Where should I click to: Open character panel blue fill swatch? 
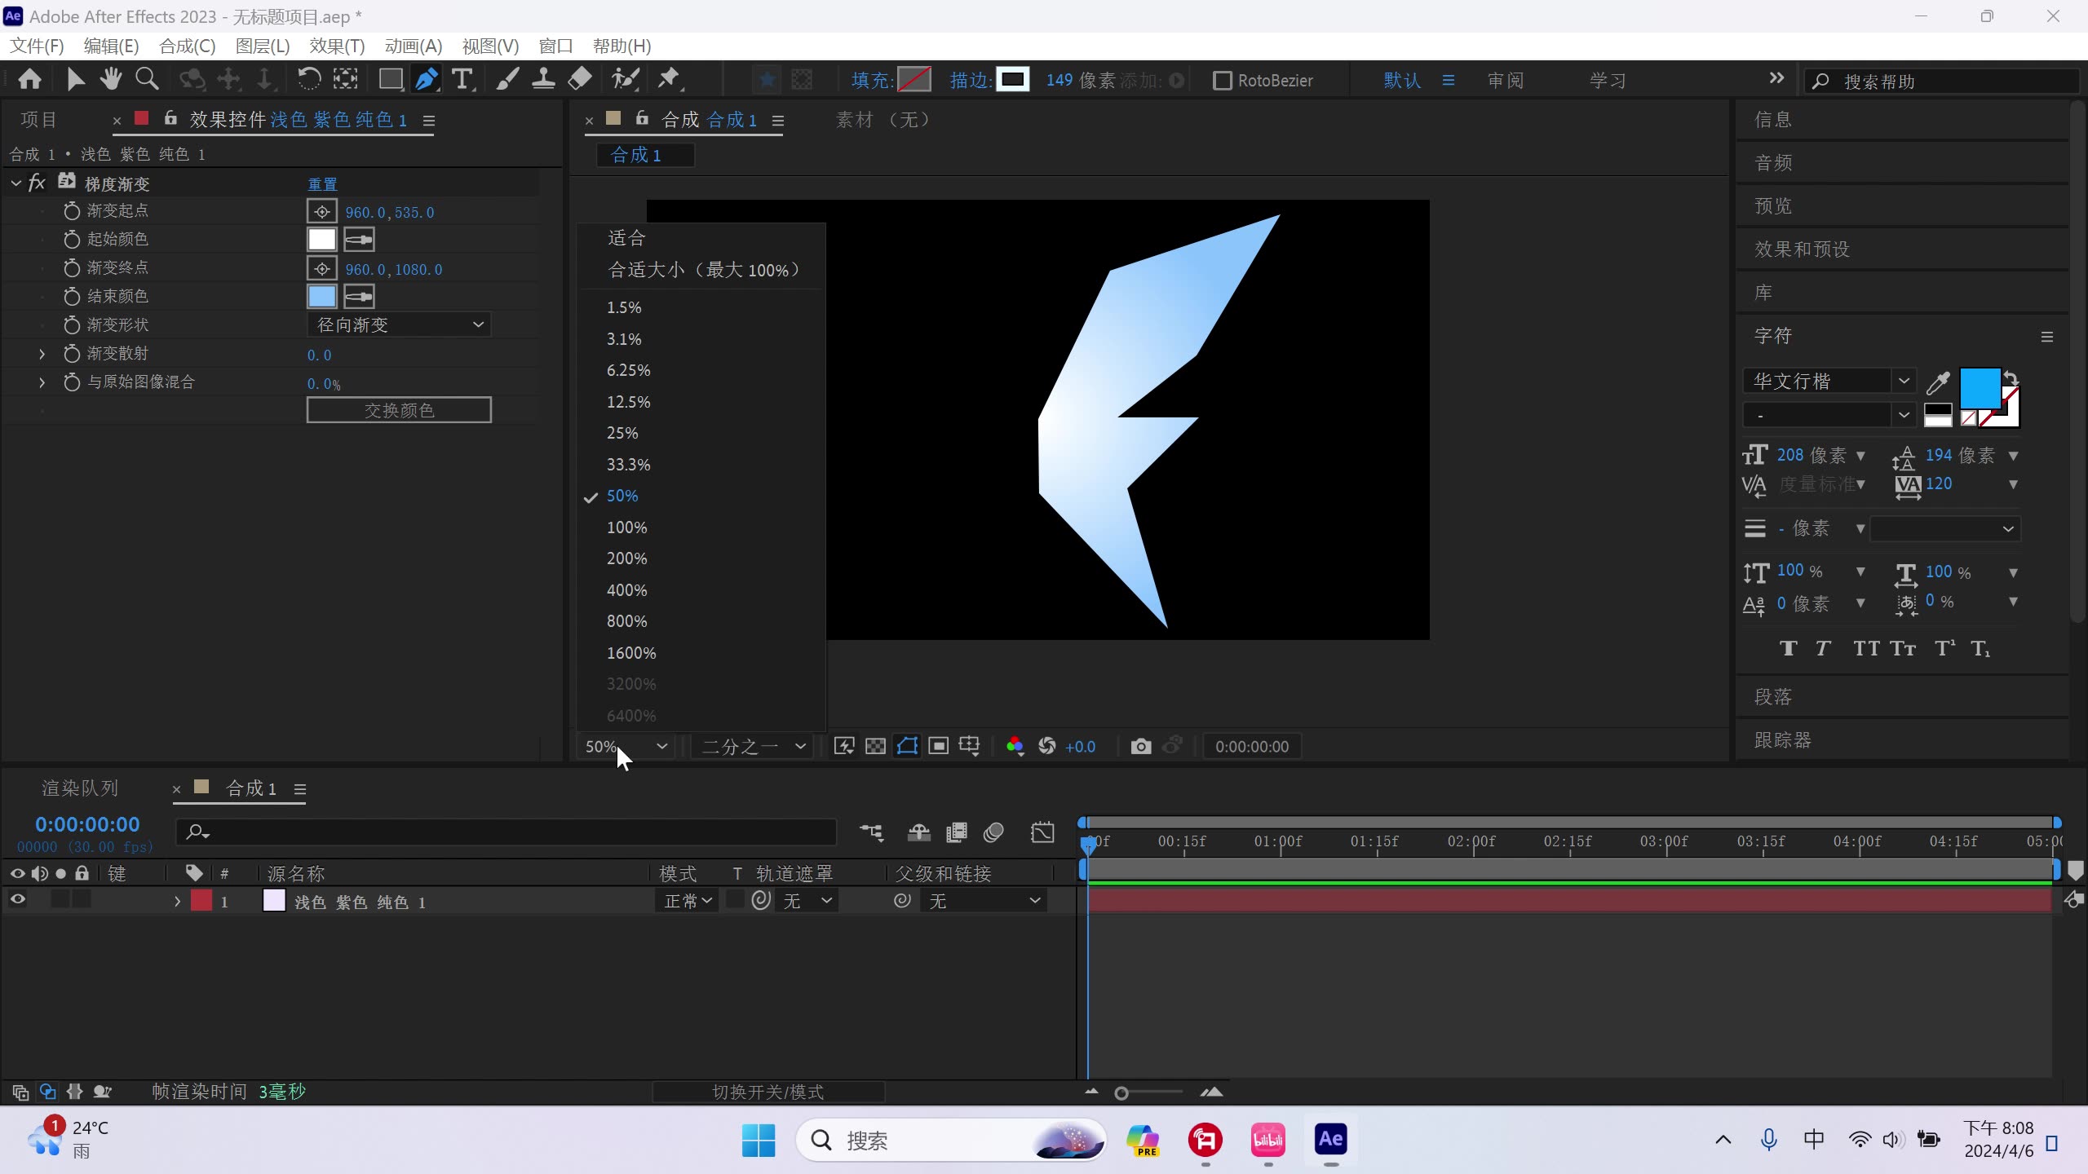point(1980,389)
